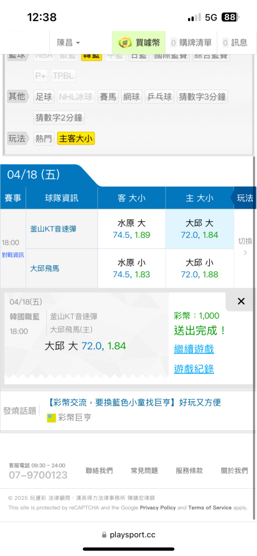Open 遊戲紀錄 game records link
Image resolution: width=257 pixels, height=556 pixels.
pos(194,369)
